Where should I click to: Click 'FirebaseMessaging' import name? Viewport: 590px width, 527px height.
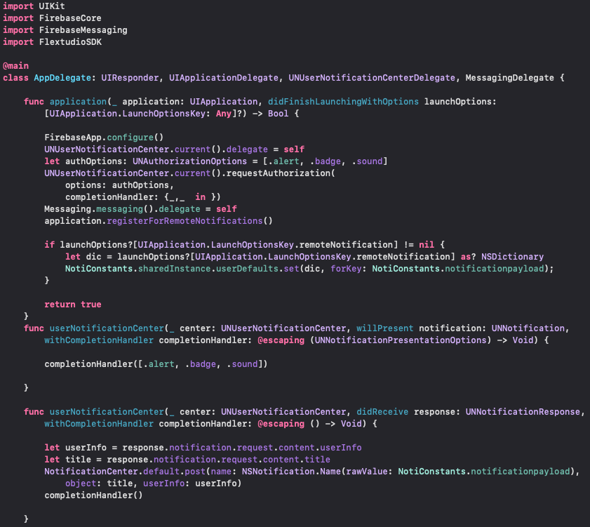coord(83,30)
